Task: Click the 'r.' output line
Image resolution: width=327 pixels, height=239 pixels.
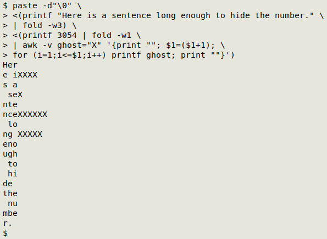Action: [8, 224]
